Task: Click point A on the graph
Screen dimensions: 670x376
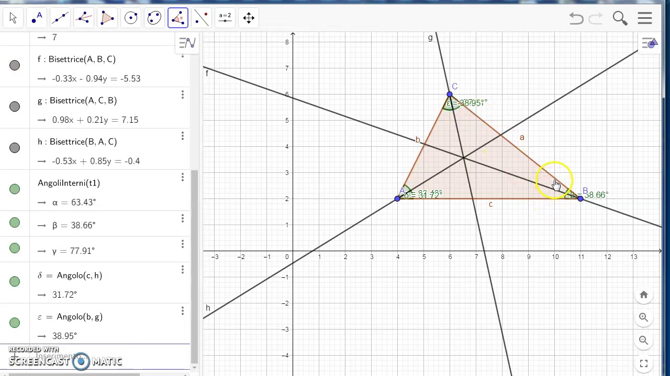Action: coord(397,198)
